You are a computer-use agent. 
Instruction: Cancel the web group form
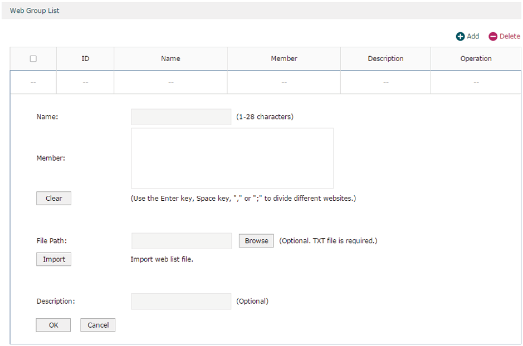tap(97, 325)
